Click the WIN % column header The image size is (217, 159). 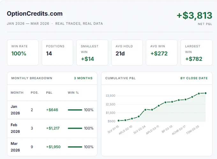(x=73, y=92)
